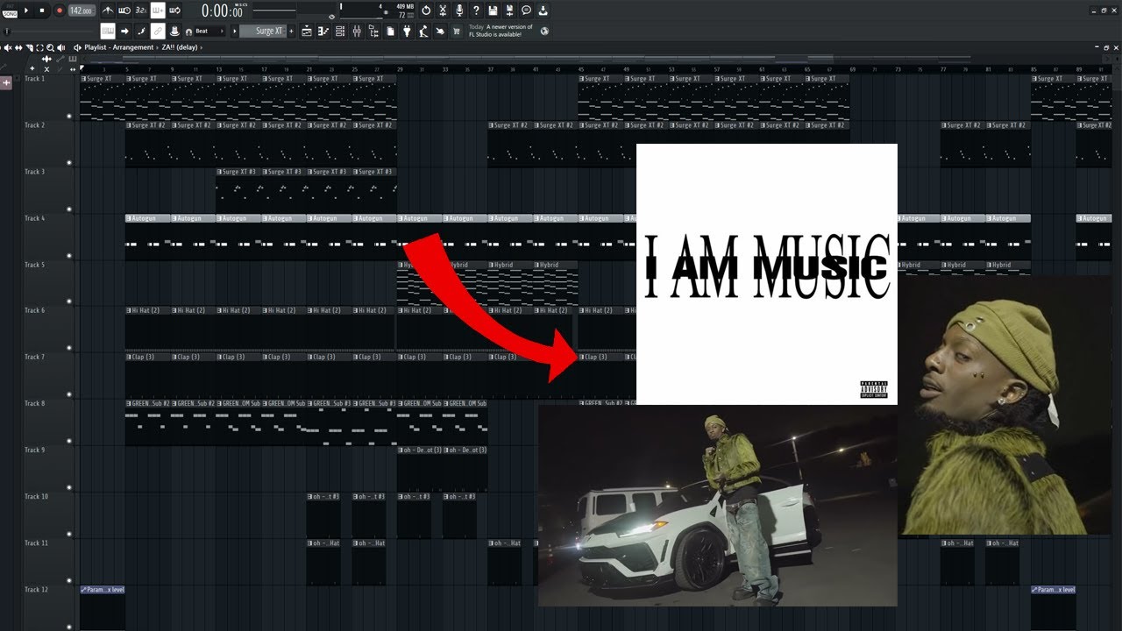Toggle loop recording button
The height and width of the screenshot is (631, 1122).
(x=174, y=11)
